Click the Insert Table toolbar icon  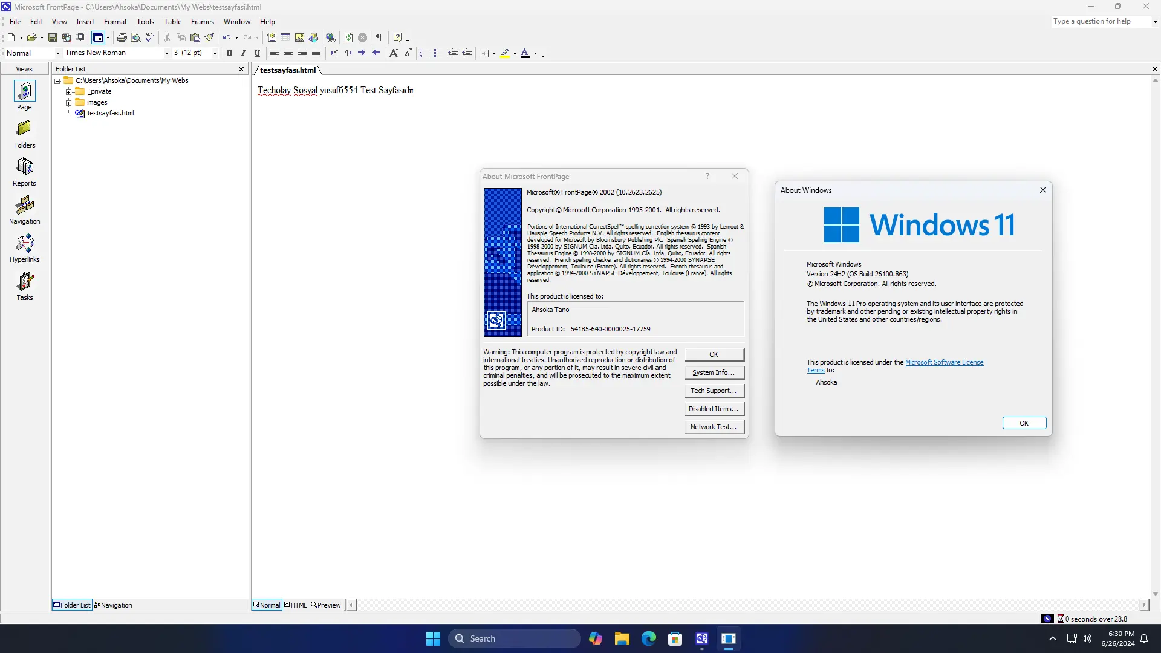pyautogui.click(x=285, y=37)
